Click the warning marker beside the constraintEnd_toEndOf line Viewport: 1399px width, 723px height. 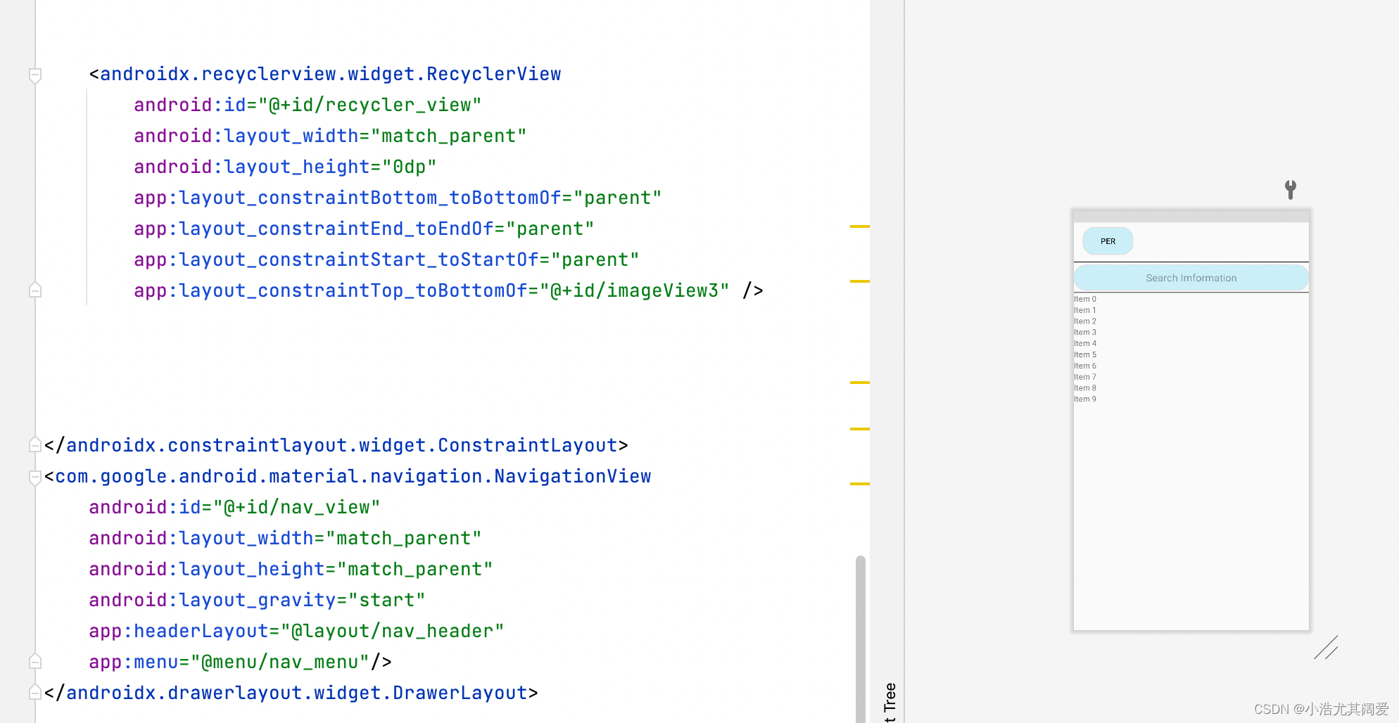click(860, 226)
